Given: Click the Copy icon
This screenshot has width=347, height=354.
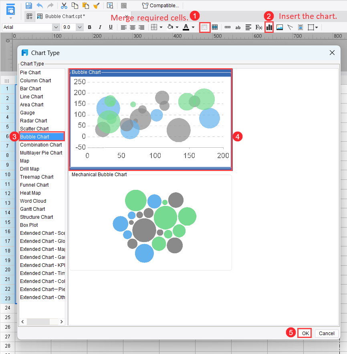Looking at the screenshot, I should [x=75, y=6].
